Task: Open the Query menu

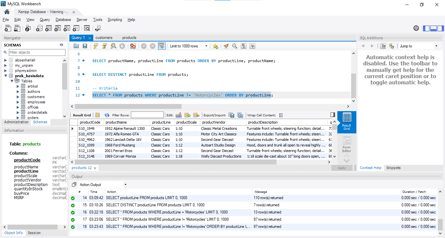Action: (x=45, y=20)
